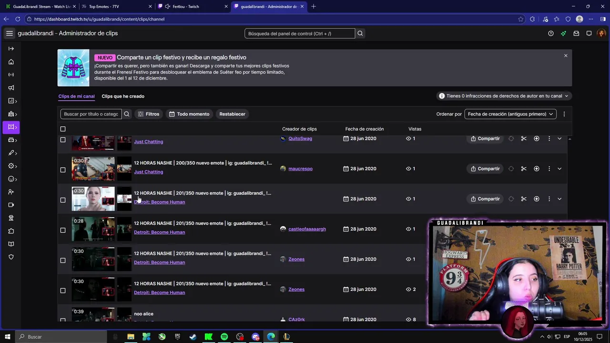Click Compartir on QuitoSwag's clip
This screenshot has width=610, height=343.
pos(485,139)
